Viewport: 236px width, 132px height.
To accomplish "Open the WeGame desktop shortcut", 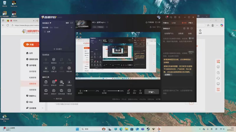I will click(14, 4).
